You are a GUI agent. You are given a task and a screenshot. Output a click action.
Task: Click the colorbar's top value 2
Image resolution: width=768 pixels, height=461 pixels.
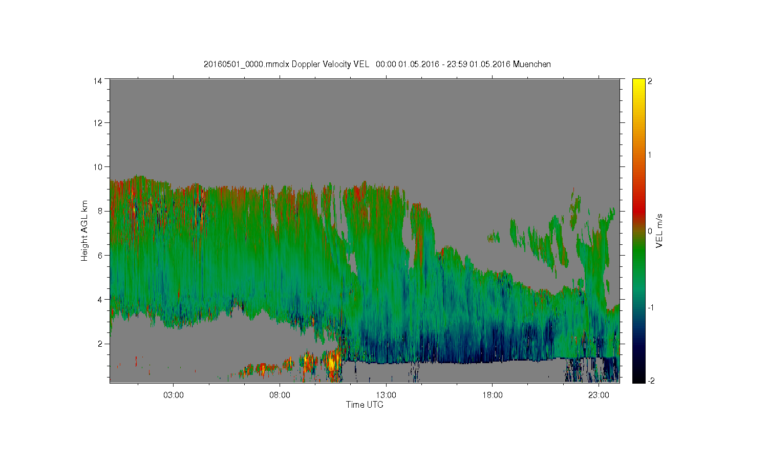coord(650,81)
